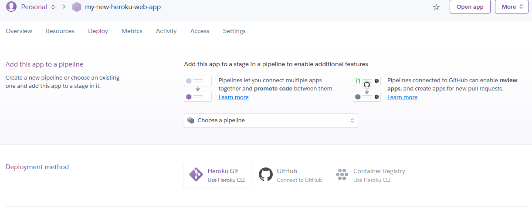Click the purple app hexagon icon
The height and width of the screenshot is (214, 532).
point(77,7)
